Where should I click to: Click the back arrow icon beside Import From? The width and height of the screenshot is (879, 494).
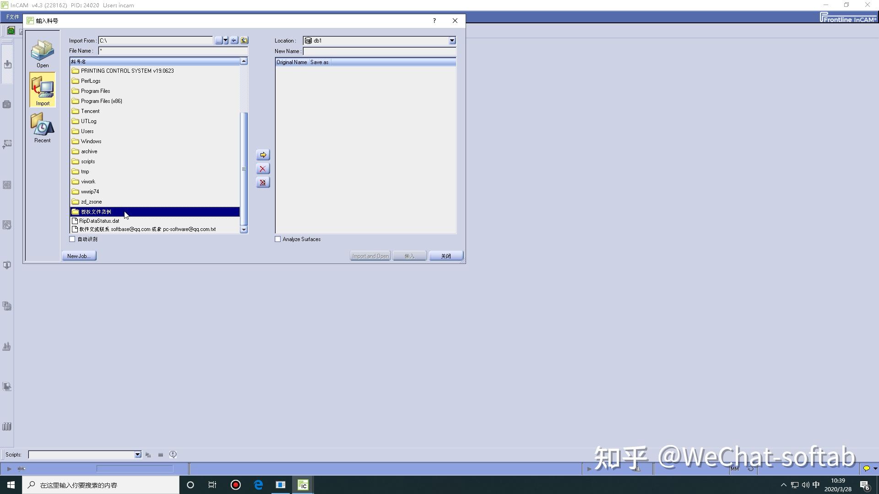pos(234,40)
